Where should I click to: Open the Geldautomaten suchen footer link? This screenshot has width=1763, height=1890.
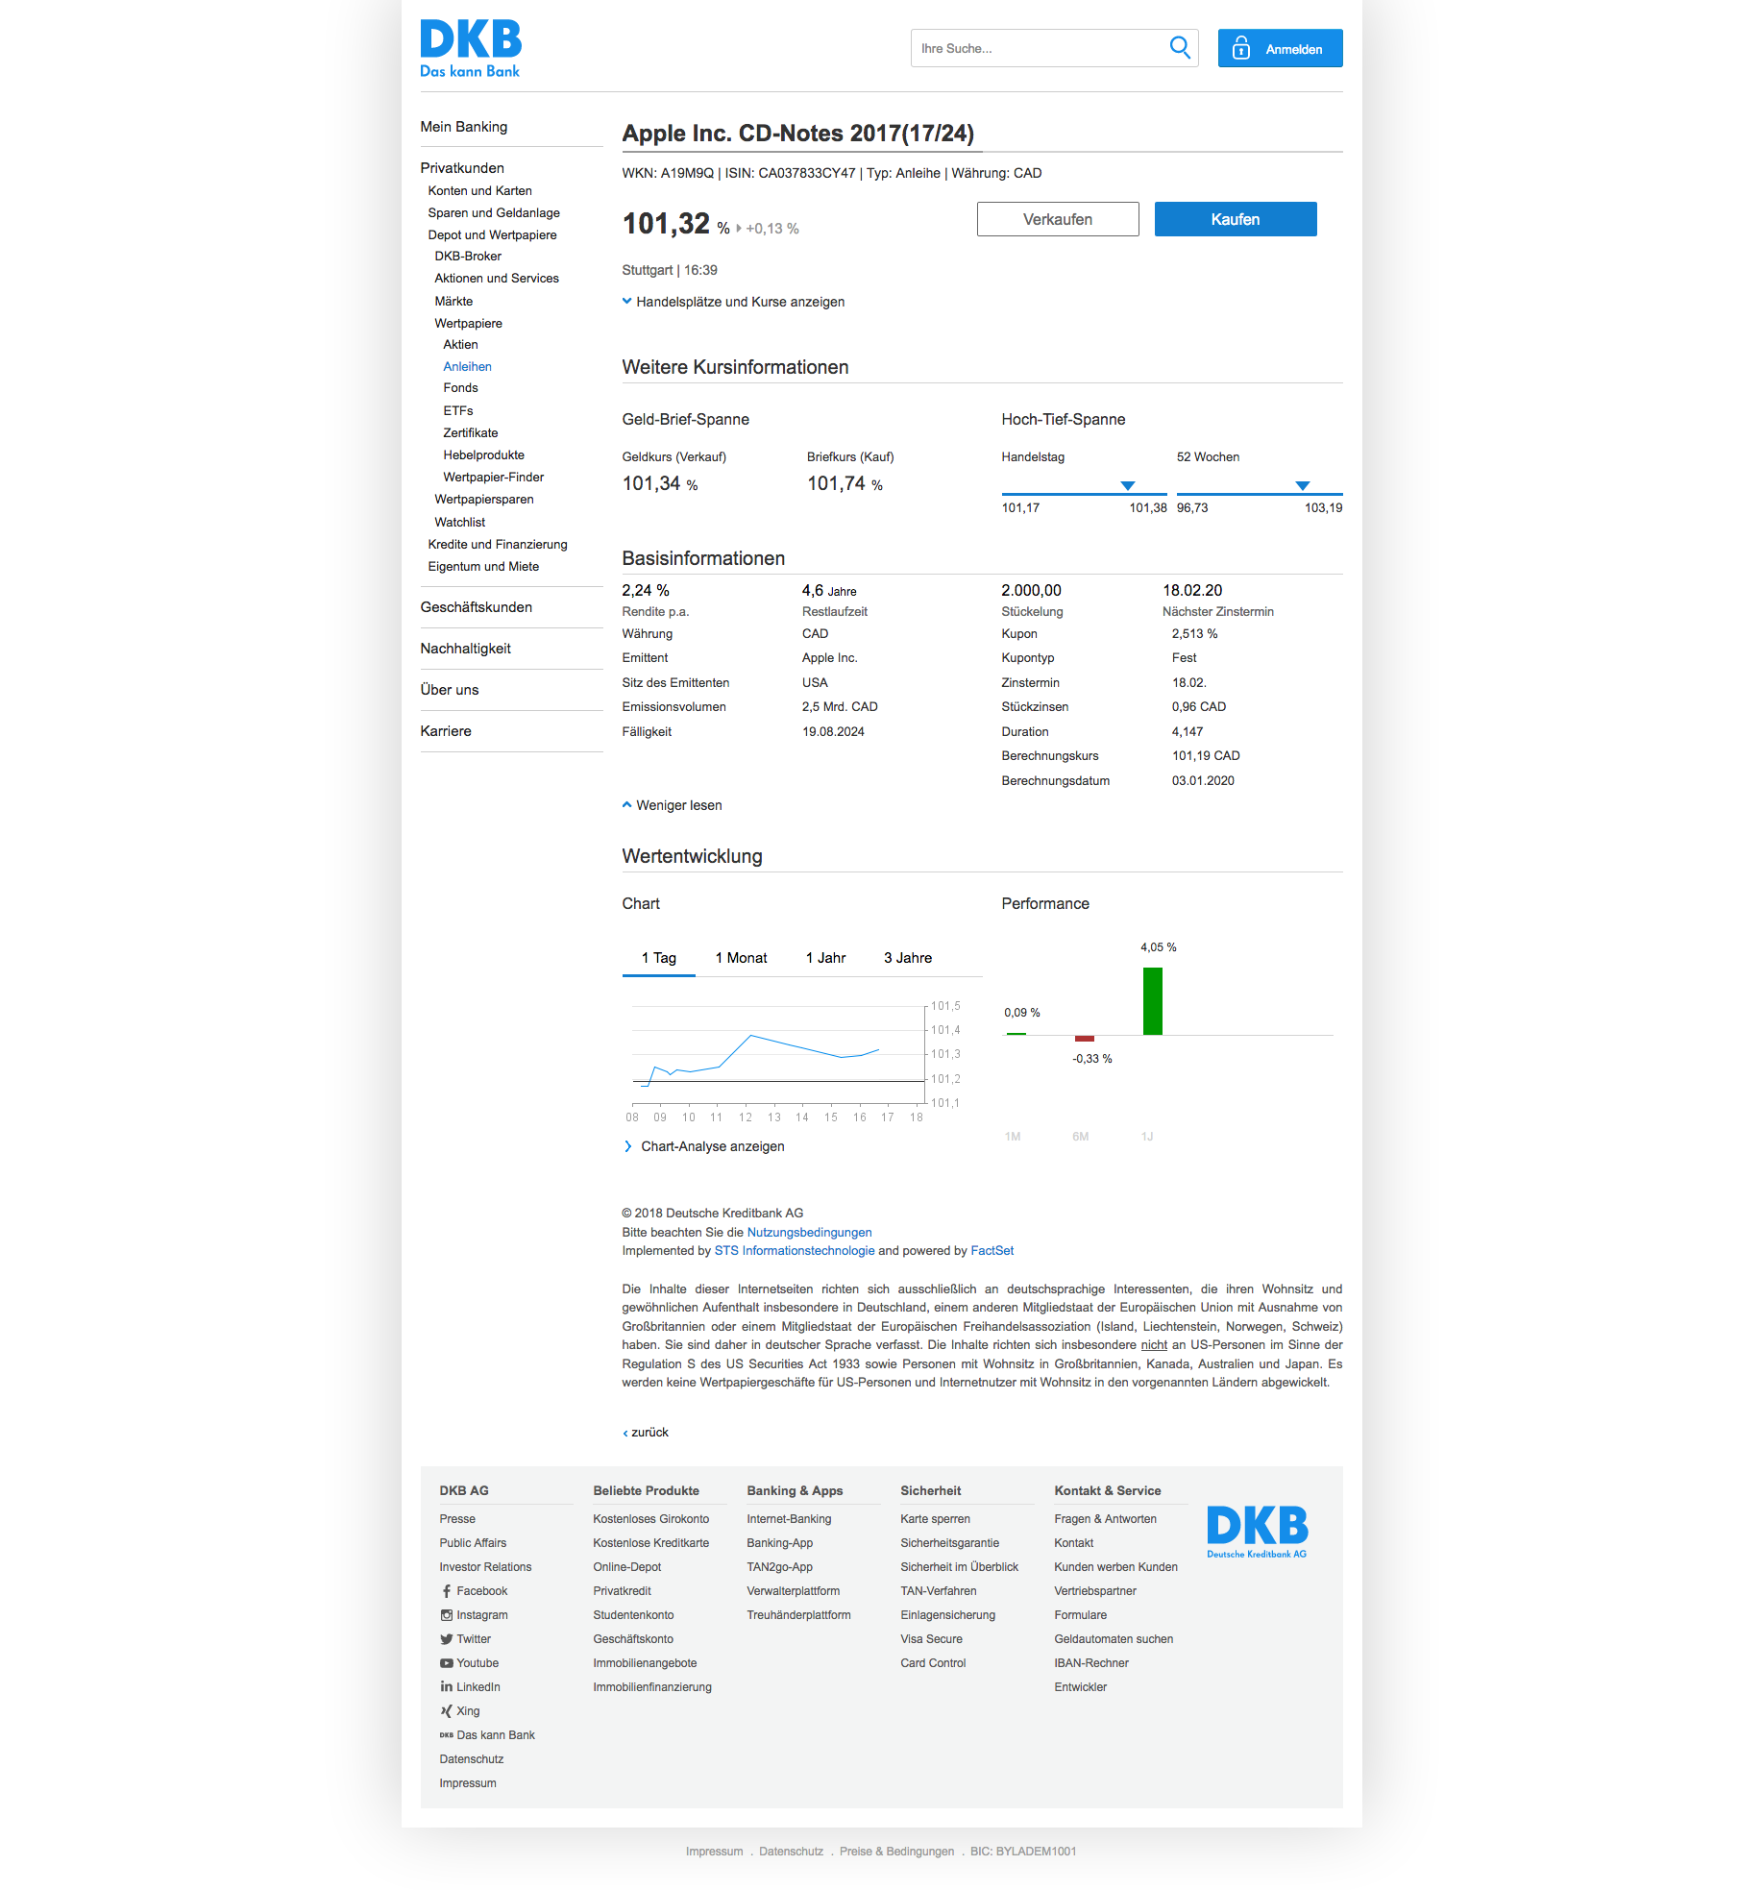pyautogui.click(x=1114, y=1639)
